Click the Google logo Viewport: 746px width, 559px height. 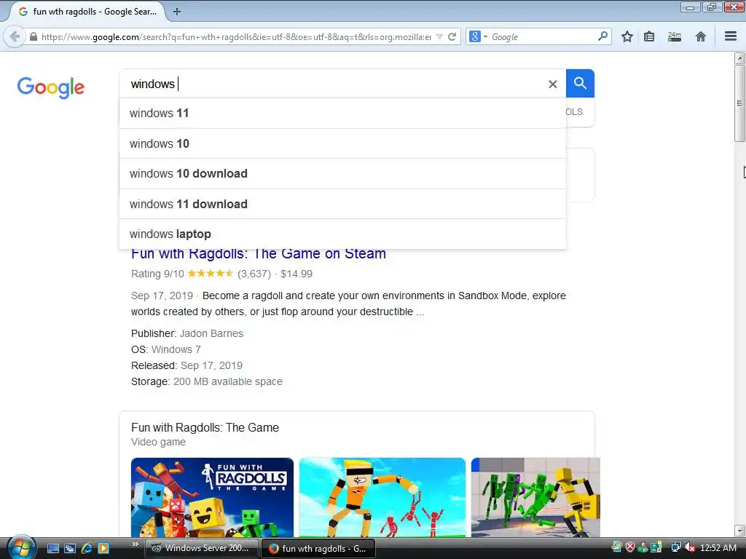[50, 87]
